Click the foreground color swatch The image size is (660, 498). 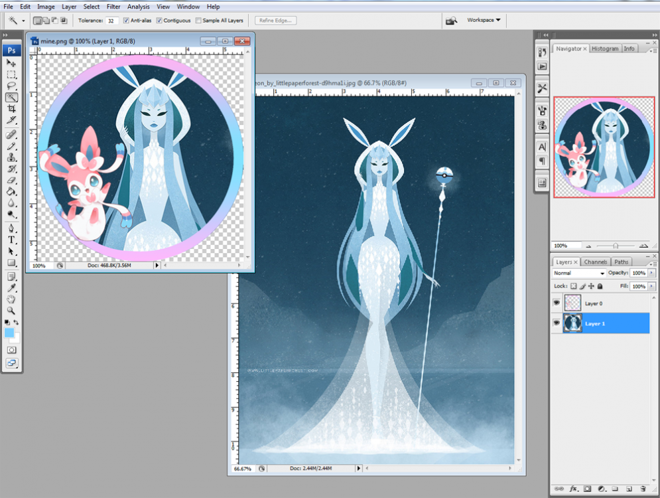click(x=9, y=332)
